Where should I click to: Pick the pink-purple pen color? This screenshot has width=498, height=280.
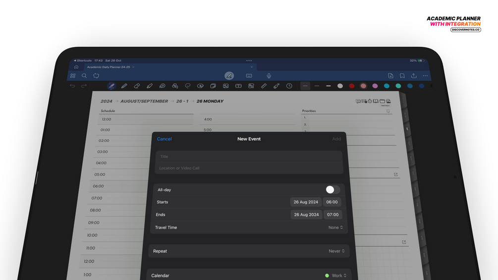coord(375,86)
